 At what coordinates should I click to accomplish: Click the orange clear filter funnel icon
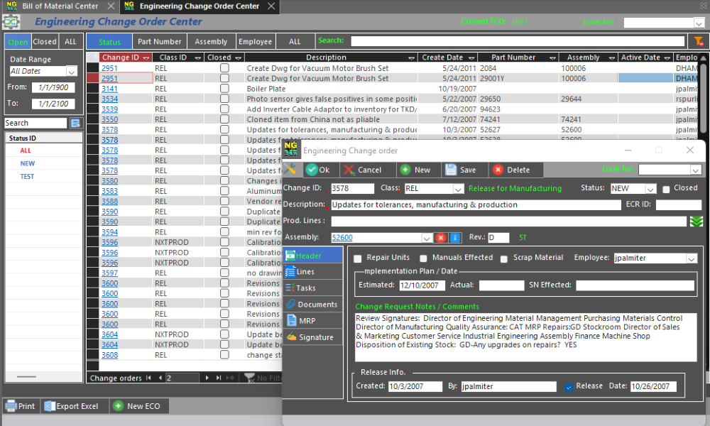point(699,41)
